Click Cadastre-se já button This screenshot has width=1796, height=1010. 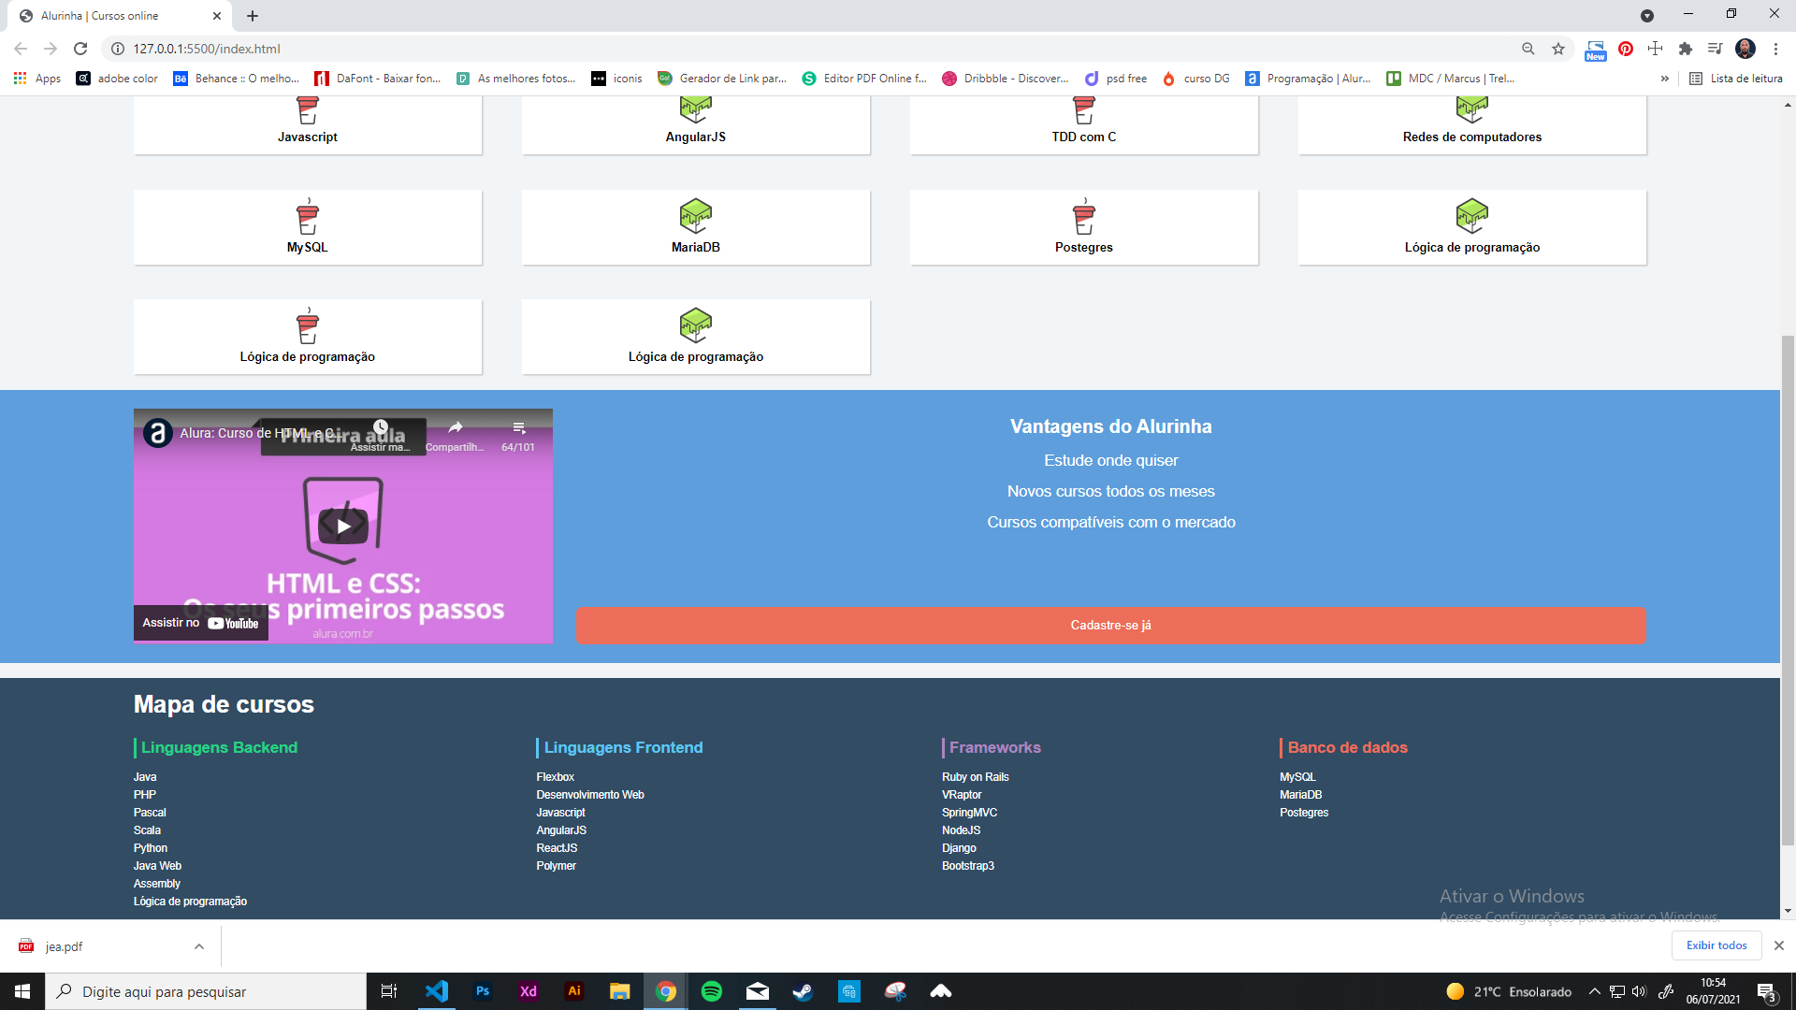1111,626
